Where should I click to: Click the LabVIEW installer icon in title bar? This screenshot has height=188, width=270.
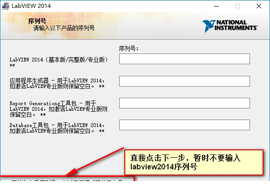coord(6,6)
